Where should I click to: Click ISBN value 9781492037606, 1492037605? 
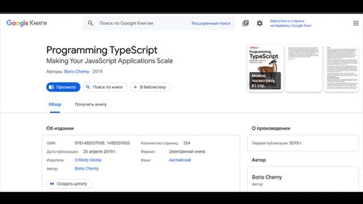102,143
